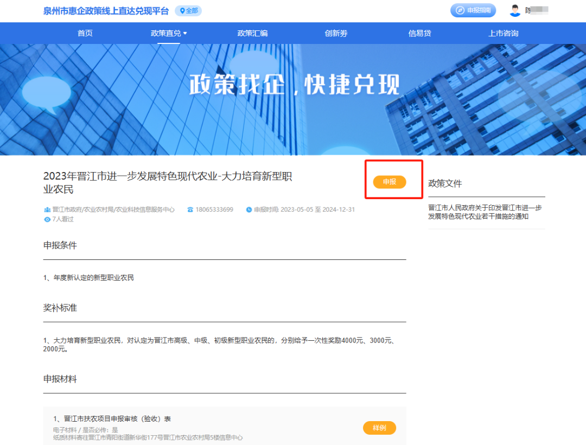The image size is (586, 445).
Task: Expand the 政策直兑 dropdown arrow
Action: click(x=185, y=33)
